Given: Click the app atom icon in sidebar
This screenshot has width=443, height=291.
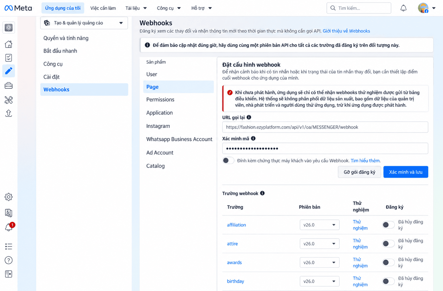Looking at the screenshot, I should (9, 27).
